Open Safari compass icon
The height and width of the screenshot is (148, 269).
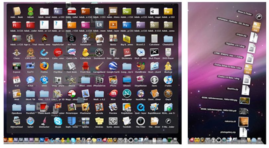point(30,121)
